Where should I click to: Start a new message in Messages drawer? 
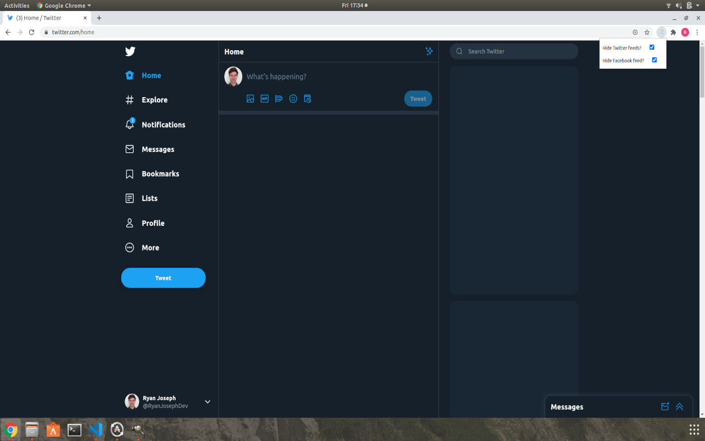(665, 407)
